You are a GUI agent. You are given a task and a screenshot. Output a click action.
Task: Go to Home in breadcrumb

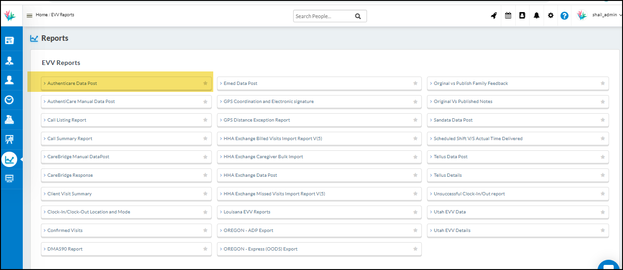tap(41, 15)
